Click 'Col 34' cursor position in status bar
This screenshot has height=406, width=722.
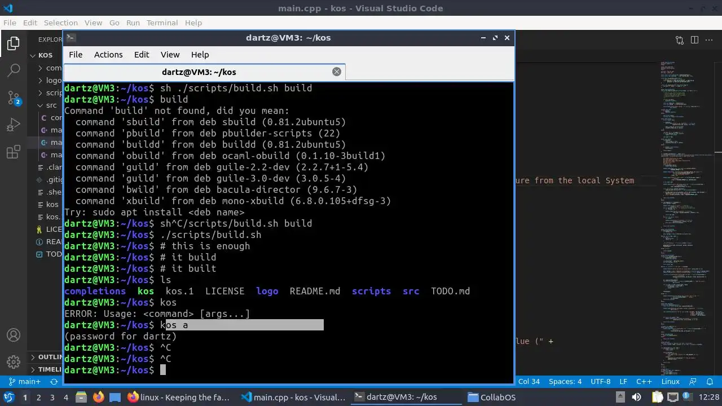tap(529, 381)
